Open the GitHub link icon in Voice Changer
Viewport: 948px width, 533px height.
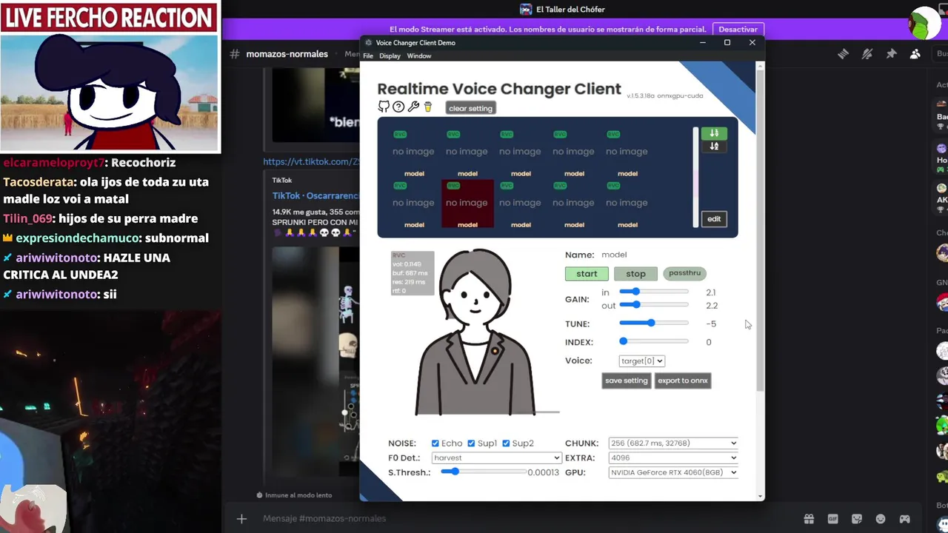384,107
